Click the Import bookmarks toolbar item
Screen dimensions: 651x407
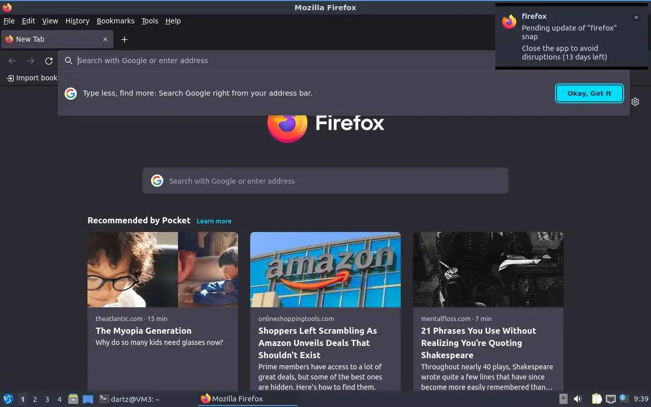tap(32, 78)
